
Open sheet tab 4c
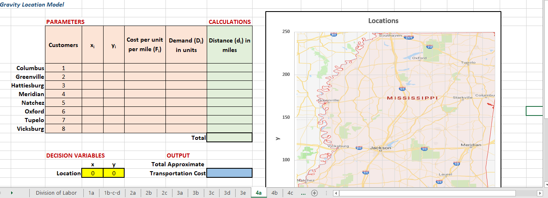[290, 193]
